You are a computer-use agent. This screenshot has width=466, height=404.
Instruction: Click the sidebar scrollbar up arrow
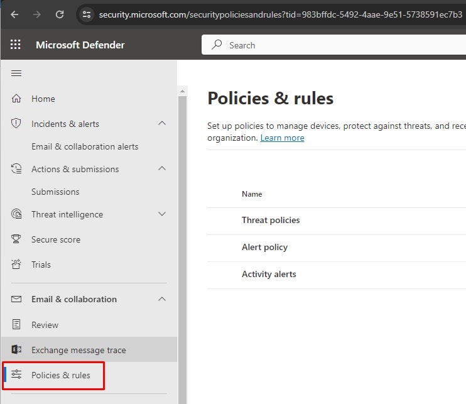coord(182,91)
